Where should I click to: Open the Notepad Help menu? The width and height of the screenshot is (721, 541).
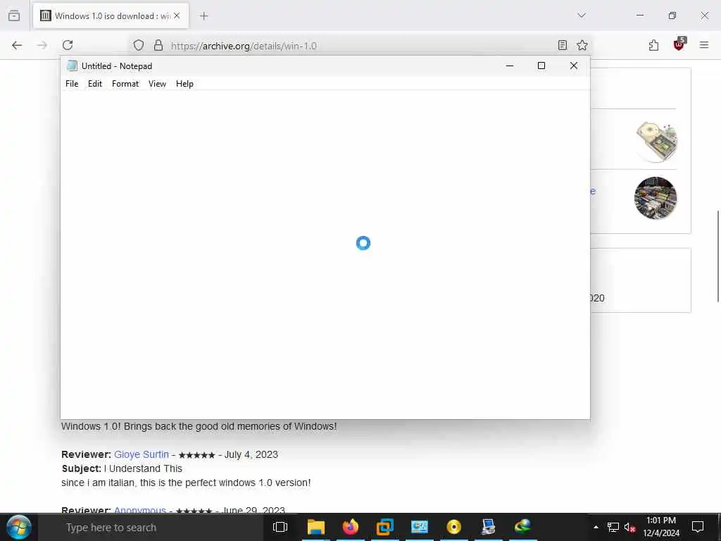184,84
